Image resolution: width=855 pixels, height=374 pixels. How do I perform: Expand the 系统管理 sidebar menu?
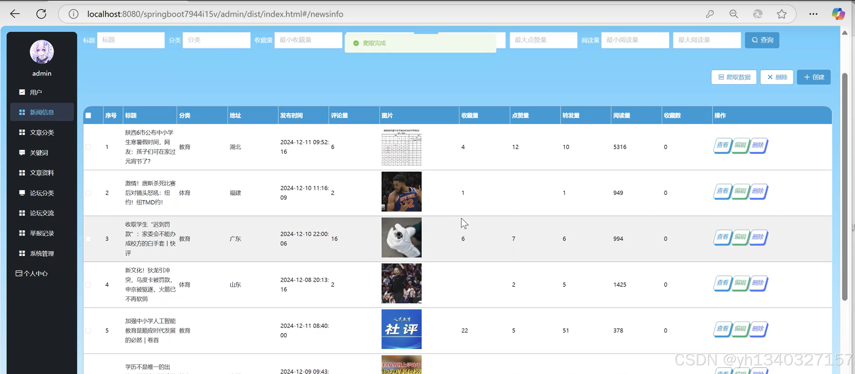pyautogui.click(x=42, y=253)
